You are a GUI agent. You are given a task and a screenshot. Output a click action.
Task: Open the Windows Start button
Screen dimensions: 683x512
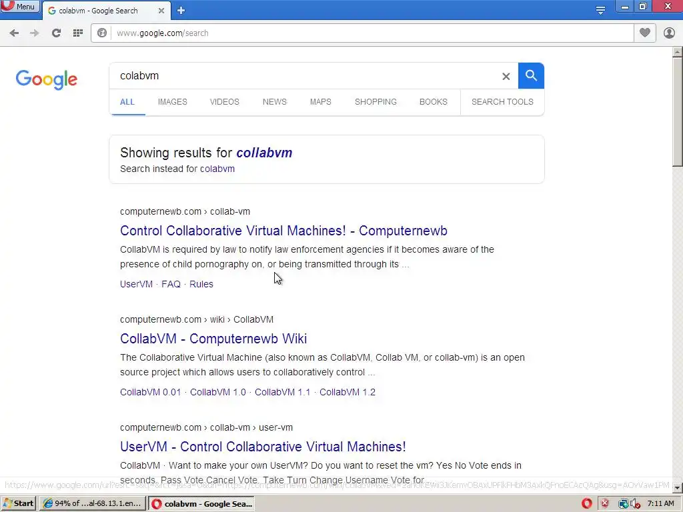18,504
